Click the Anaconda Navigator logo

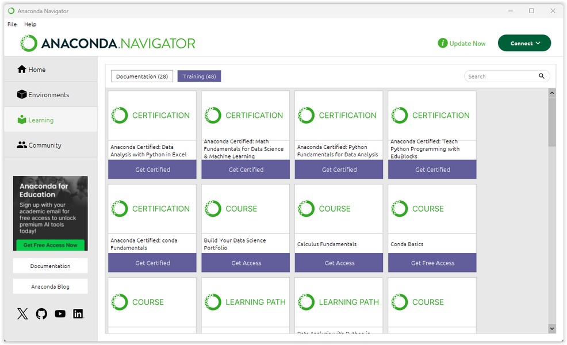[108, 43]
